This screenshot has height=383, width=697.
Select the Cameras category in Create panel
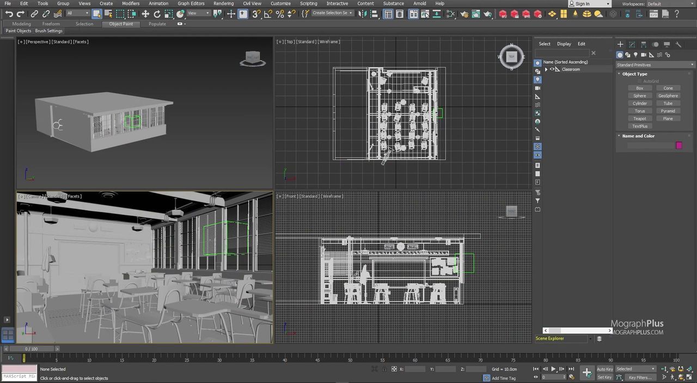pyautogui.click(x=644, y=55)
